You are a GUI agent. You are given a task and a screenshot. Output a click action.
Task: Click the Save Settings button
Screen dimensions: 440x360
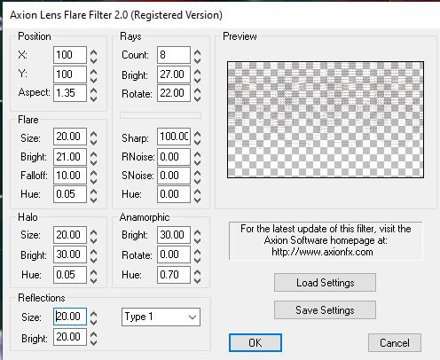tap(325, 310)
